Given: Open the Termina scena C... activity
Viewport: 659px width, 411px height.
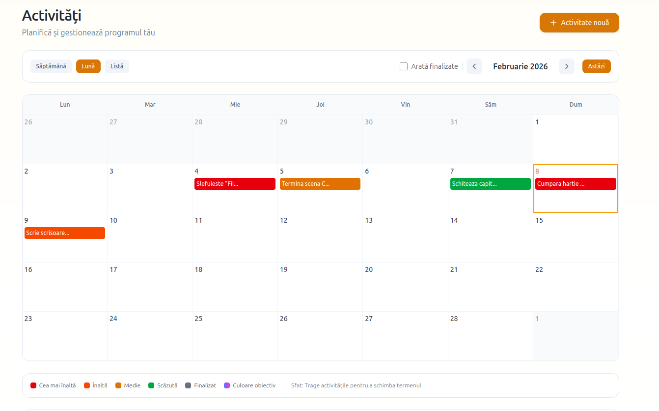Looking at the screenshot, I should [320, 184].
